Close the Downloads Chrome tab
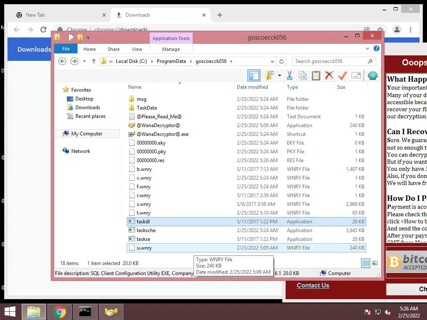The image size is (427, 320). [x=203, y=15]
